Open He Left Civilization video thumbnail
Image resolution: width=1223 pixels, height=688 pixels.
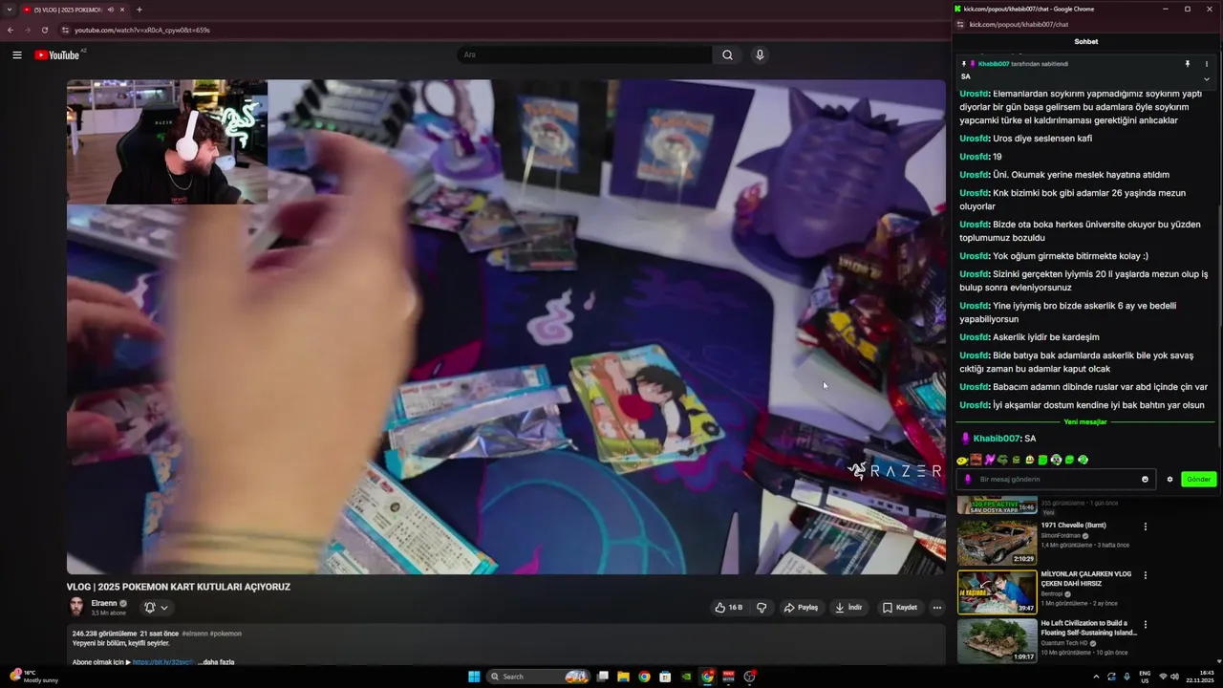click(x=997, y=641)
